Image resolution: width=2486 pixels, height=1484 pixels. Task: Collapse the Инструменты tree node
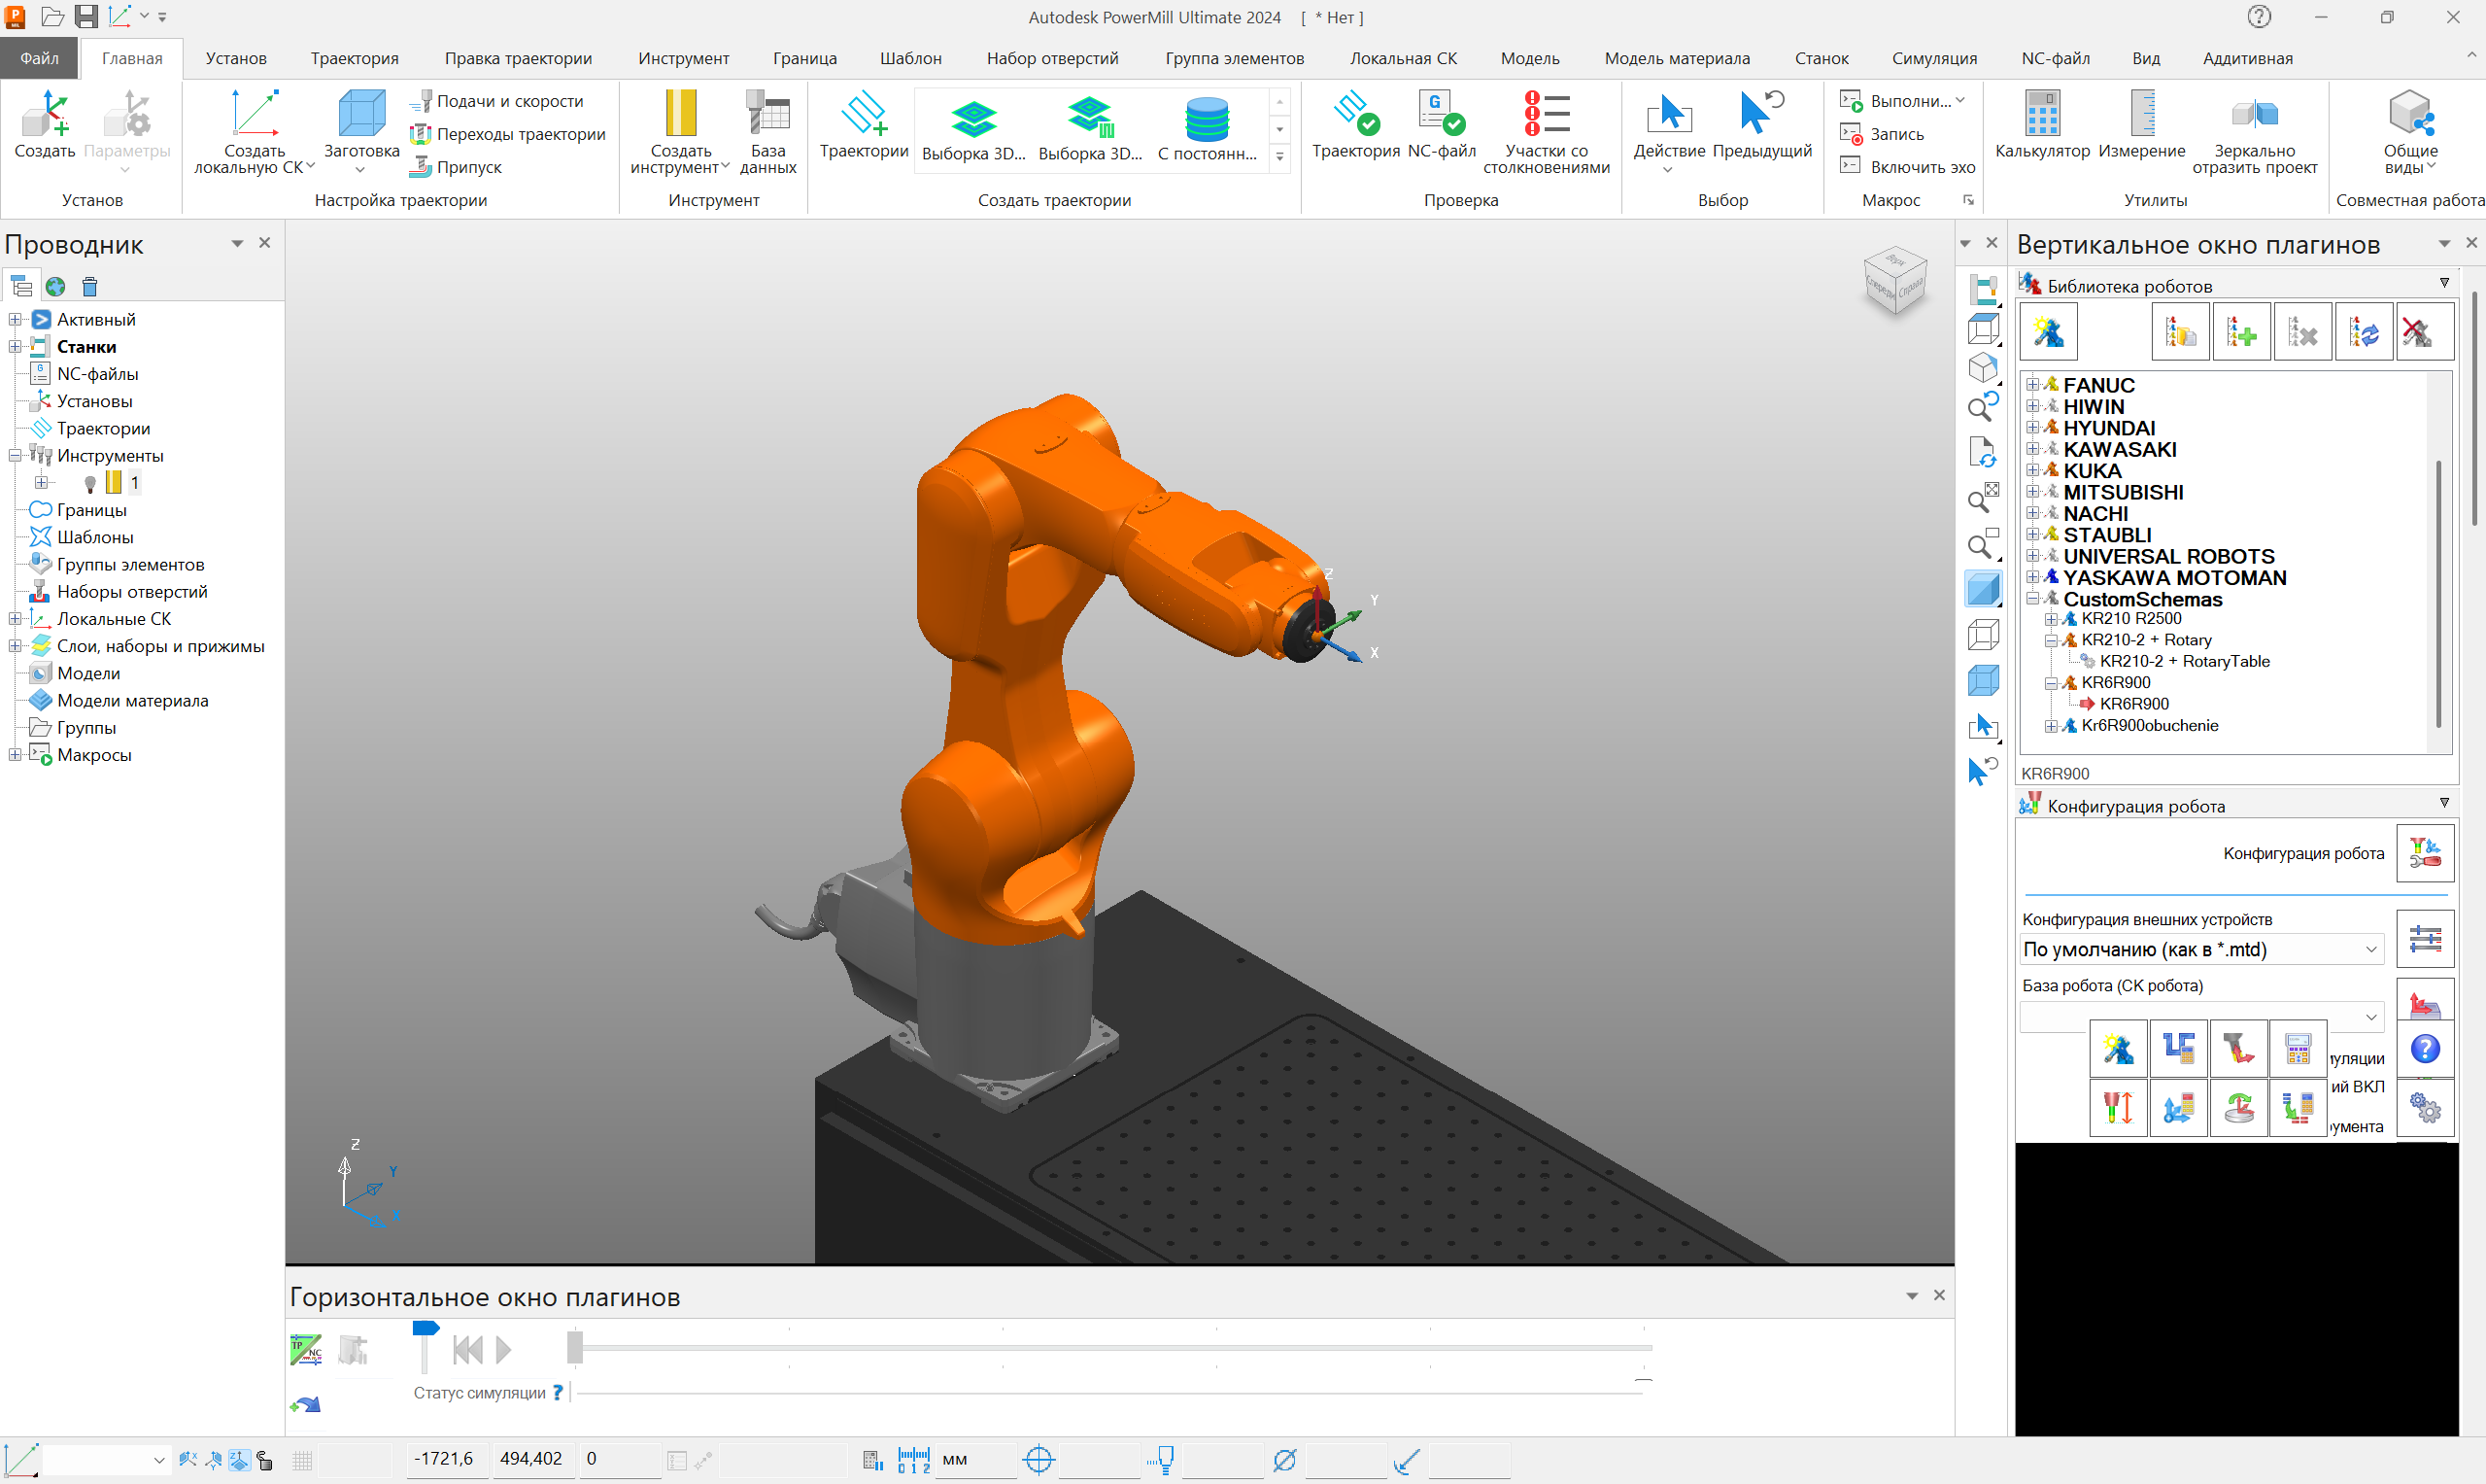point(15,456)
